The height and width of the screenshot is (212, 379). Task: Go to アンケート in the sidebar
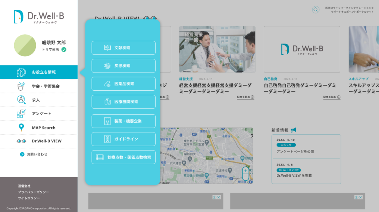click(39, 113)
